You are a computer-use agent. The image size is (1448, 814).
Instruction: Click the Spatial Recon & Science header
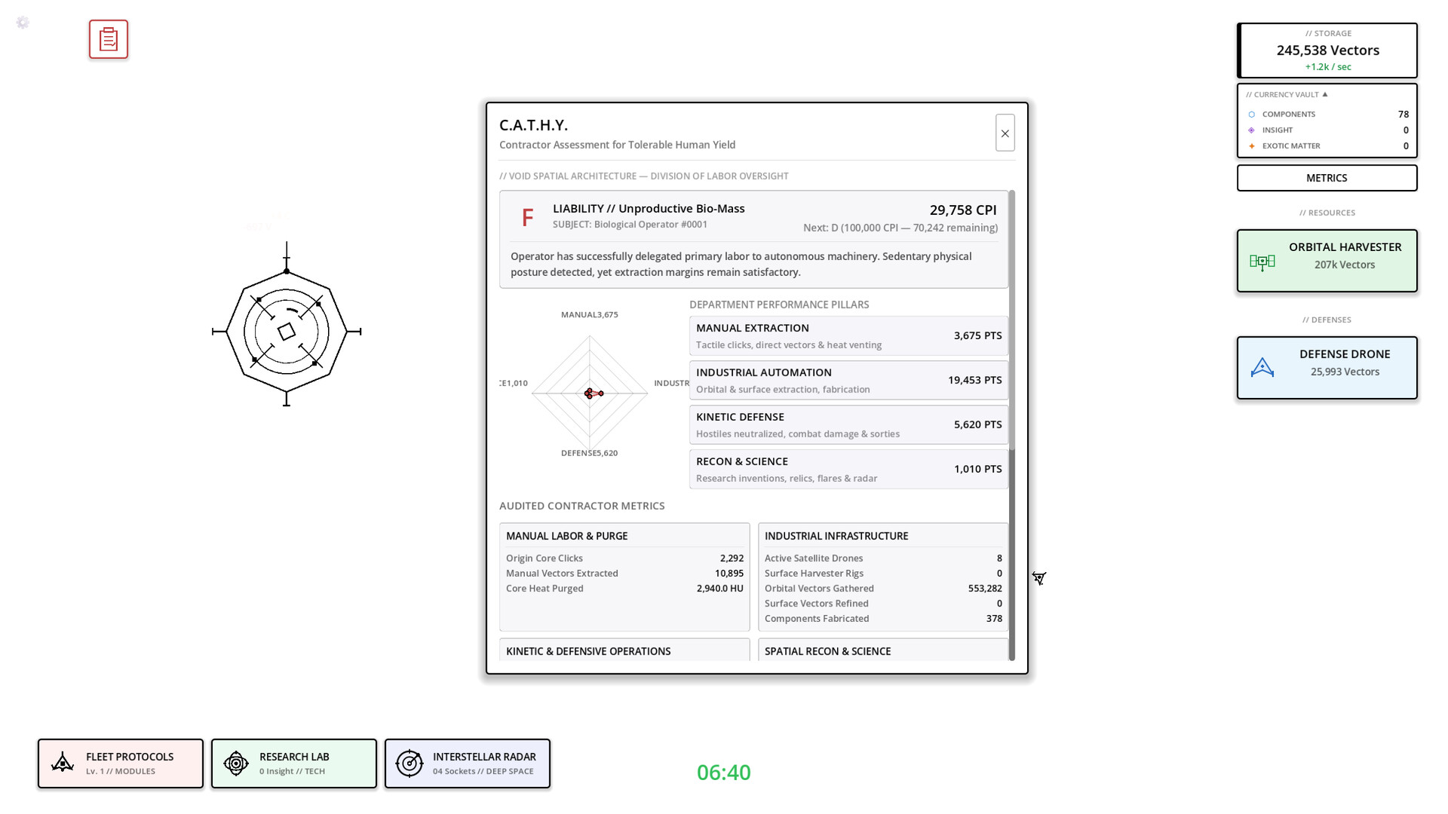coord(827,651)
